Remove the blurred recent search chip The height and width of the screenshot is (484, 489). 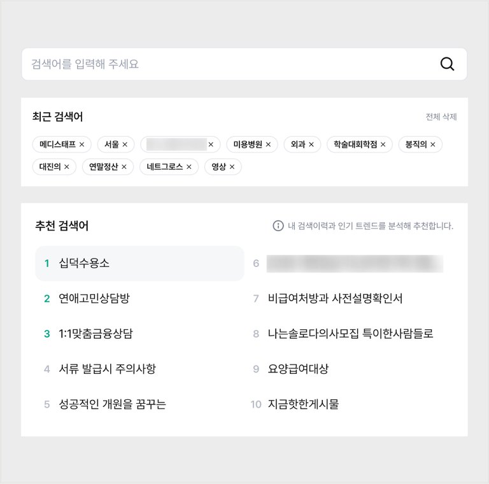pyautogui.click(x=211, y=145)
